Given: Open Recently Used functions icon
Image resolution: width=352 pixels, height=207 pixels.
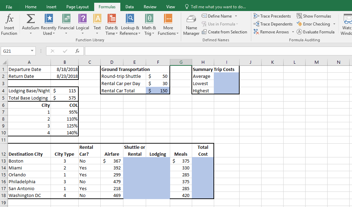Looking at the screenshot, I should point(49,19).
